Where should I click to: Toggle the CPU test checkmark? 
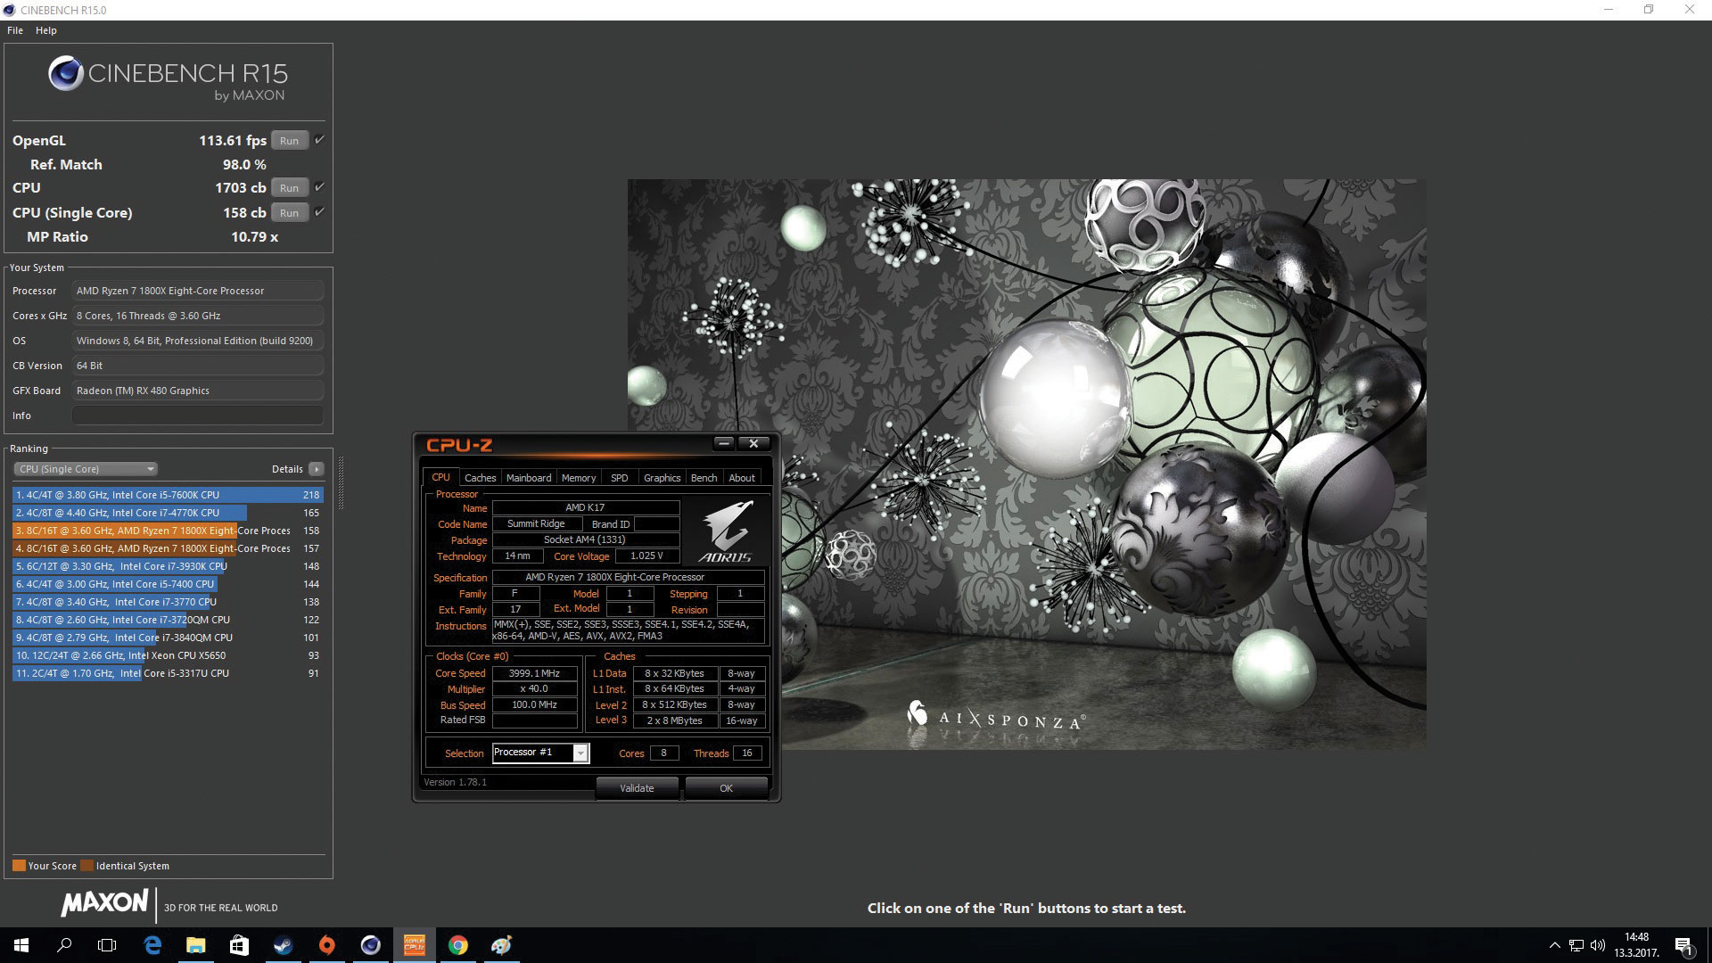(x=319, y=187)
